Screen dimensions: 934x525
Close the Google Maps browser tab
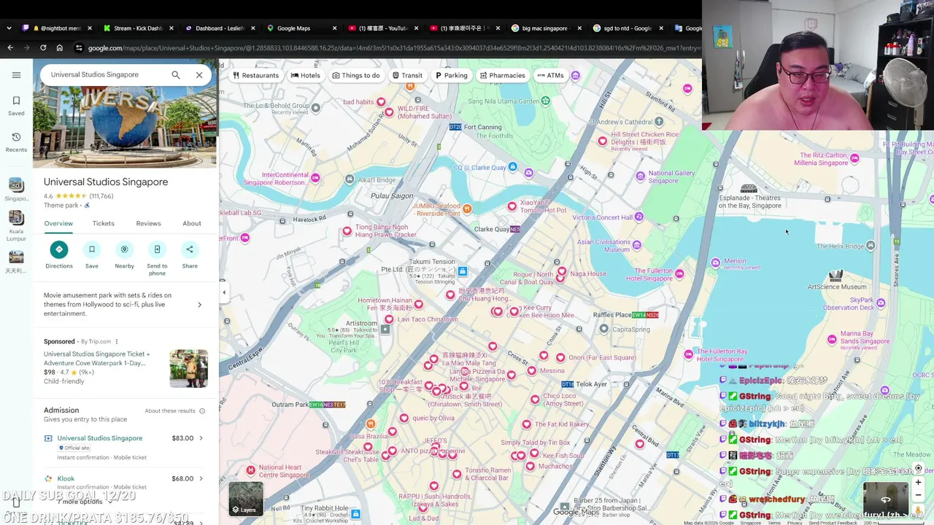(335, 28)
